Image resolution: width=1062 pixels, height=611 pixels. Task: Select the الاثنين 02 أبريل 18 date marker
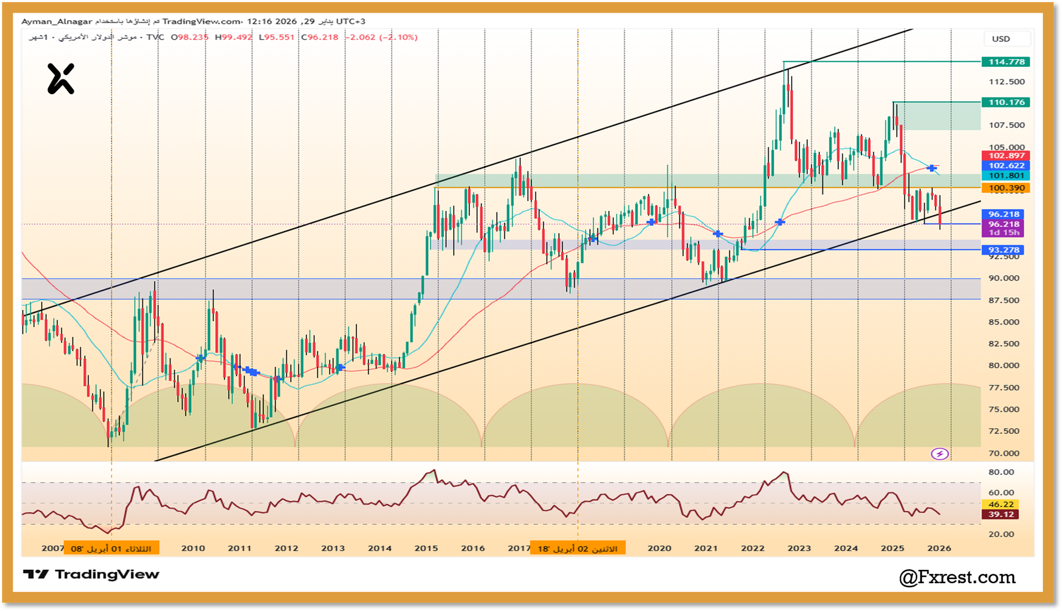click(x=579, y=547)
